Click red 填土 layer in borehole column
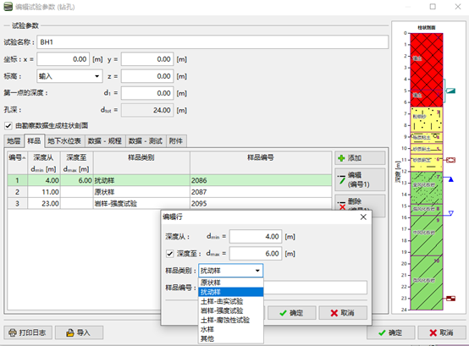This screenshot has height=346, width=469. click(x=427, y=61)
